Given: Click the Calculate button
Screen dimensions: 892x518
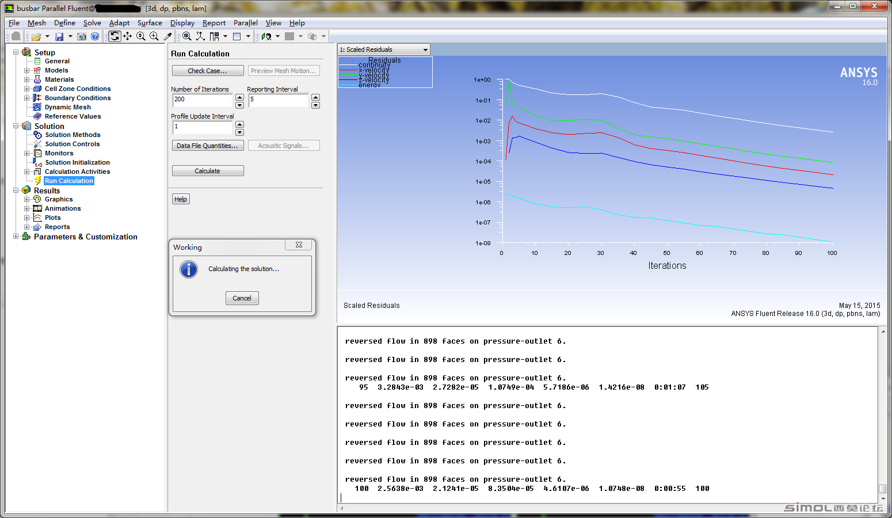Looking at the screenshot, I should pos(208,171).
